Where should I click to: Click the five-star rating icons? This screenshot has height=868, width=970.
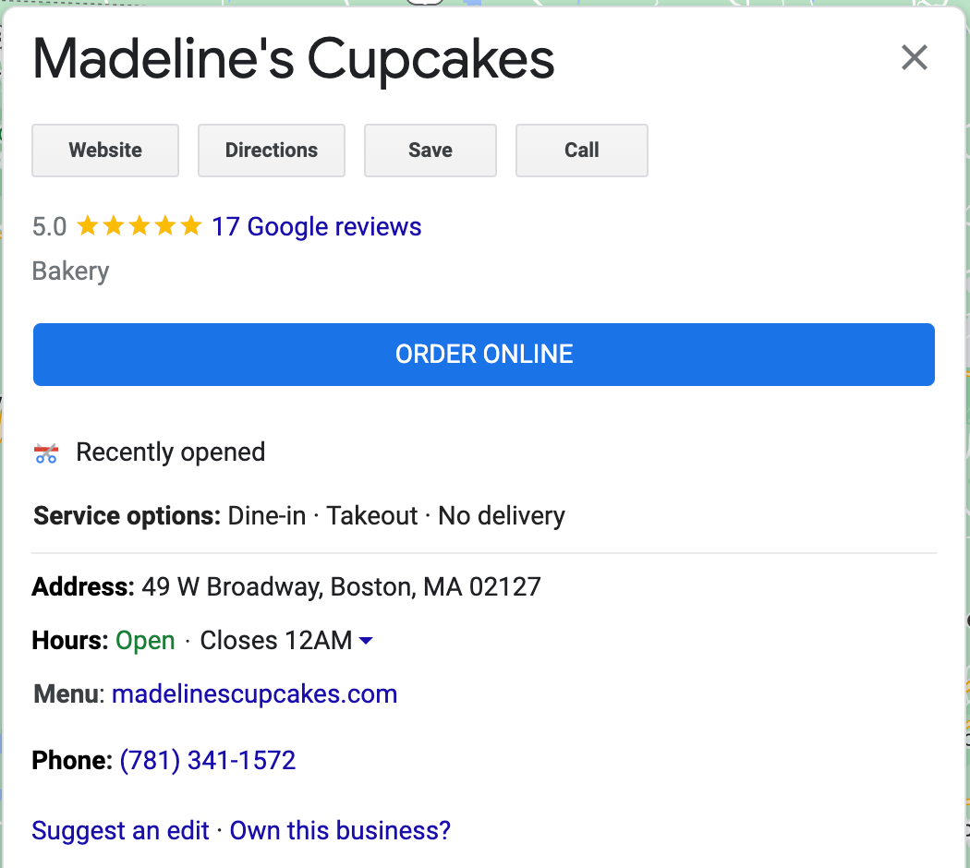tap(139, 225)
